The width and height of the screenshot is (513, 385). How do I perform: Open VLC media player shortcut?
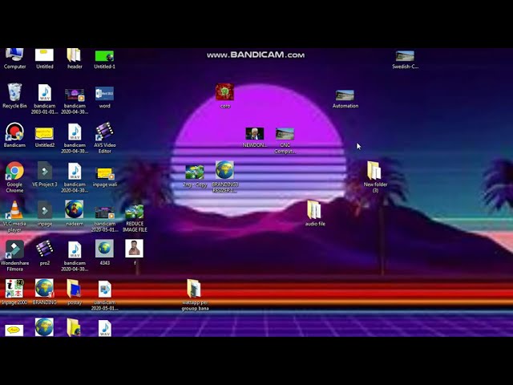[14, 216]
